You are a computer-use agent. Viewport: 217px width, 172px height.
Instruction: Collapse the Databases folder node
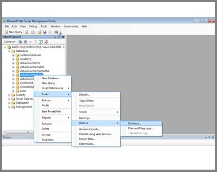click(9, 51)
